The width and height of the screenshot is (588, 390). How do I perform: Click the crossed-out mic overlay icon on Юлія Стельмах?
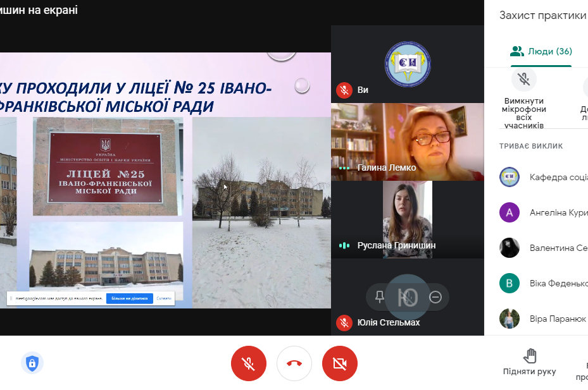tap(408, 296)
